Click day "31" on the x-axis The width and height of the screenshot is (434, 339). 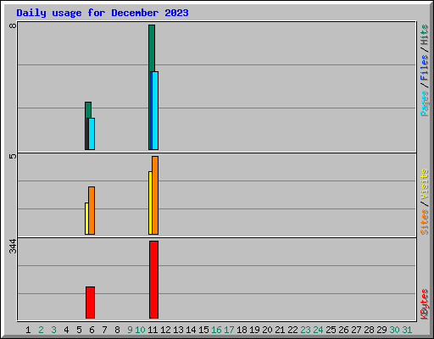407,330
